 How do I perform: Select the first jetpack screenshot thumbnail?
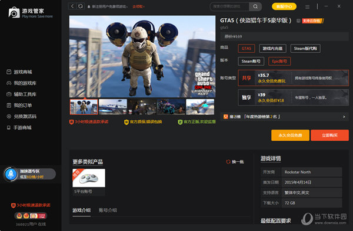84,107
